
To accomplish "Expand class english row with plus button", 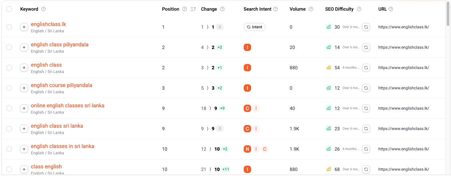I will (24, 169).
